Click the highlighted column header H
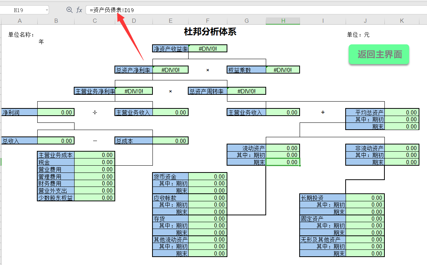The width and height of the screenshot is (427, 265). [283, 21]
